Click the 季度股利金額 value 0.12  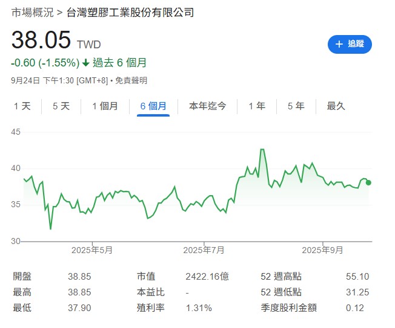coord(355,308)
